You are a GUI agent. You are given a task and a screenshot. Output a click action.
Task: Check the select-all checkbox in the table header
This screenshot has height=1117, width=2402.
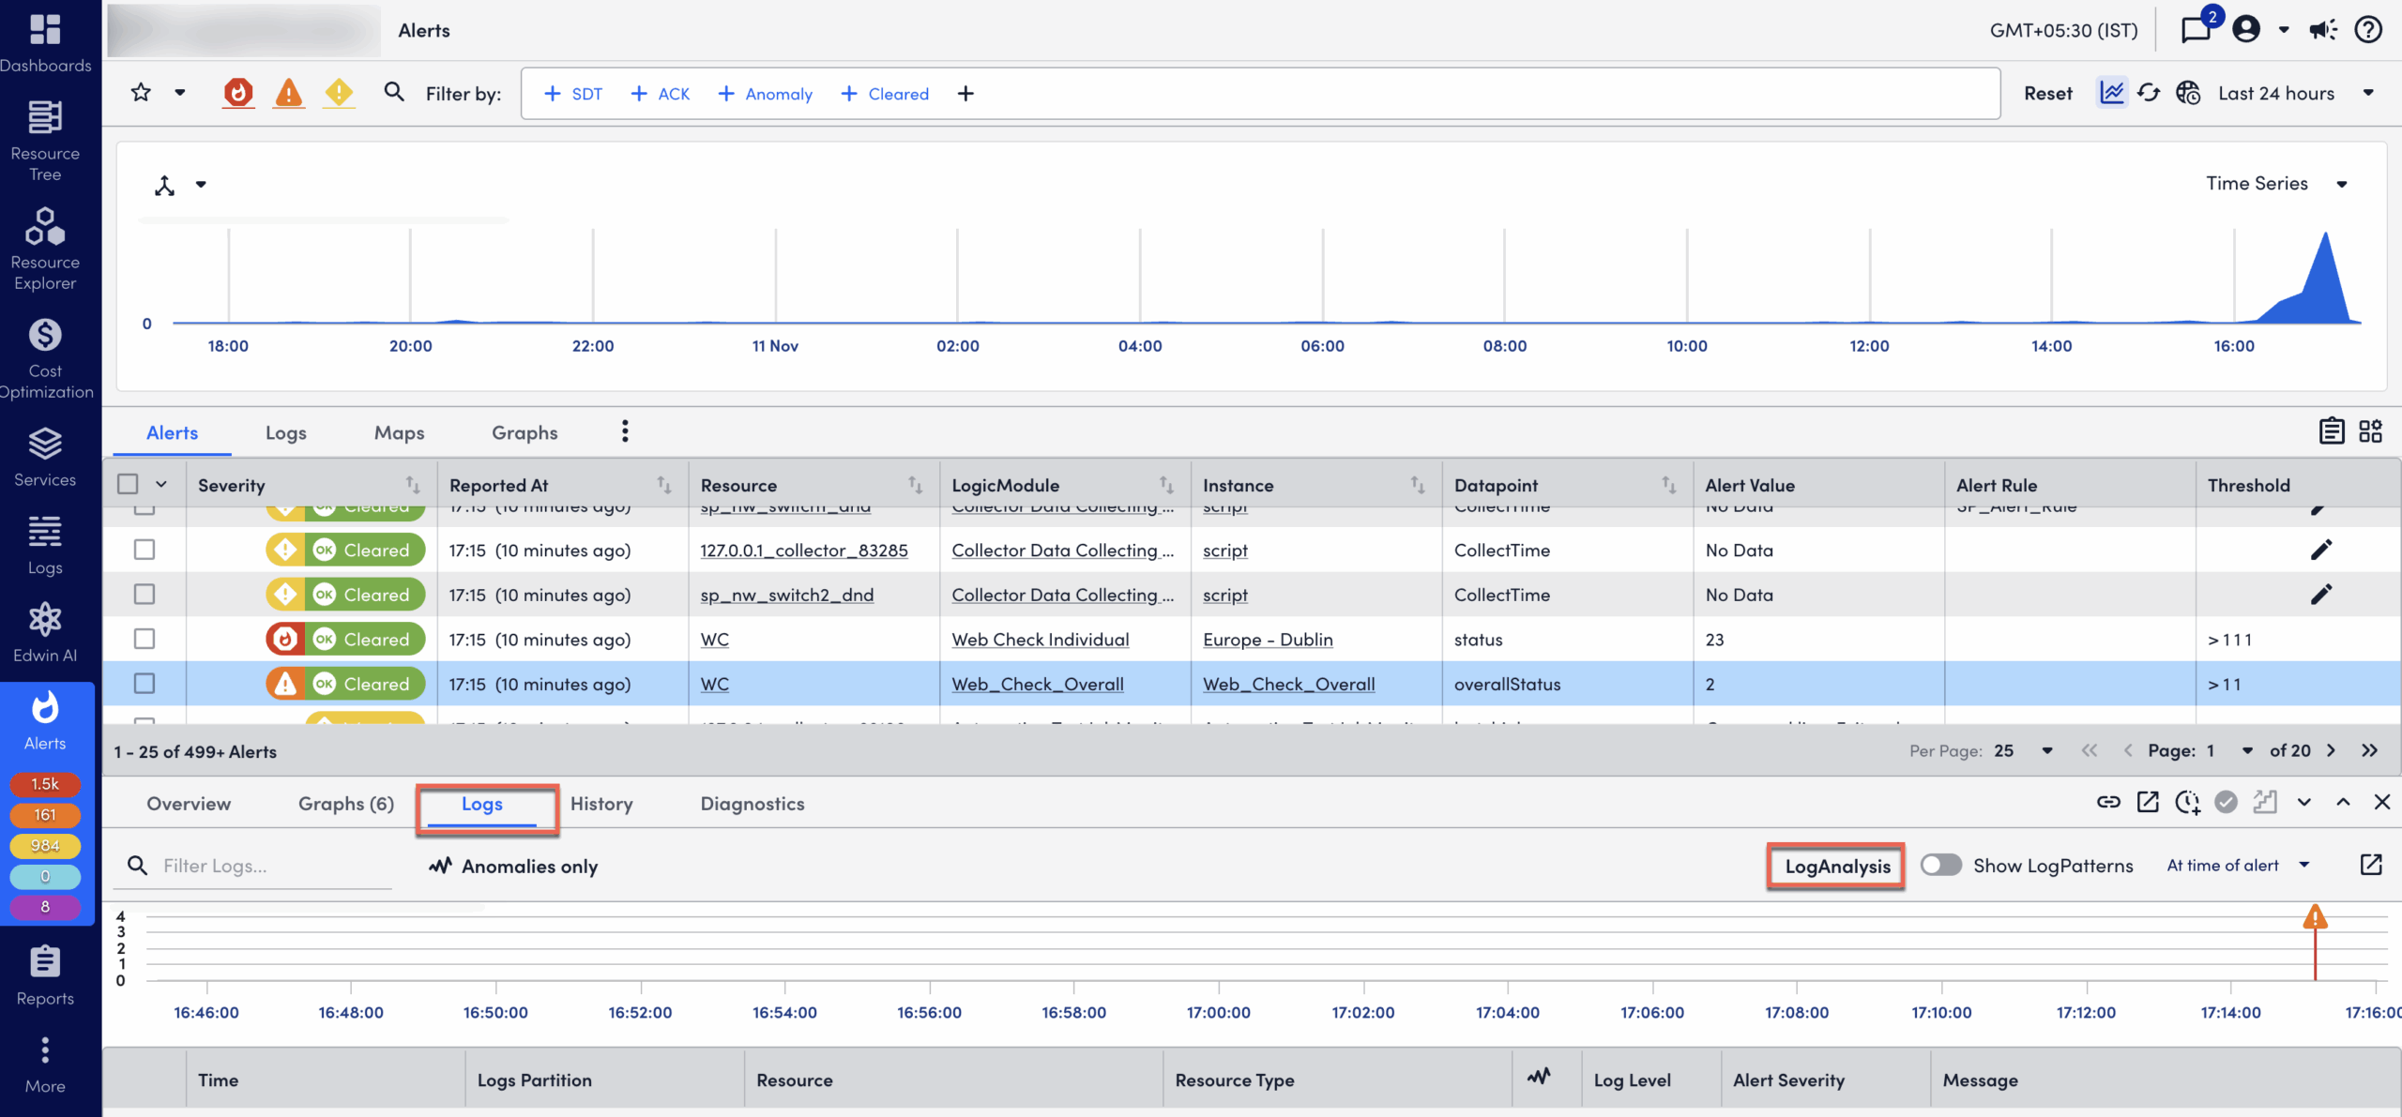coord(129,483)
